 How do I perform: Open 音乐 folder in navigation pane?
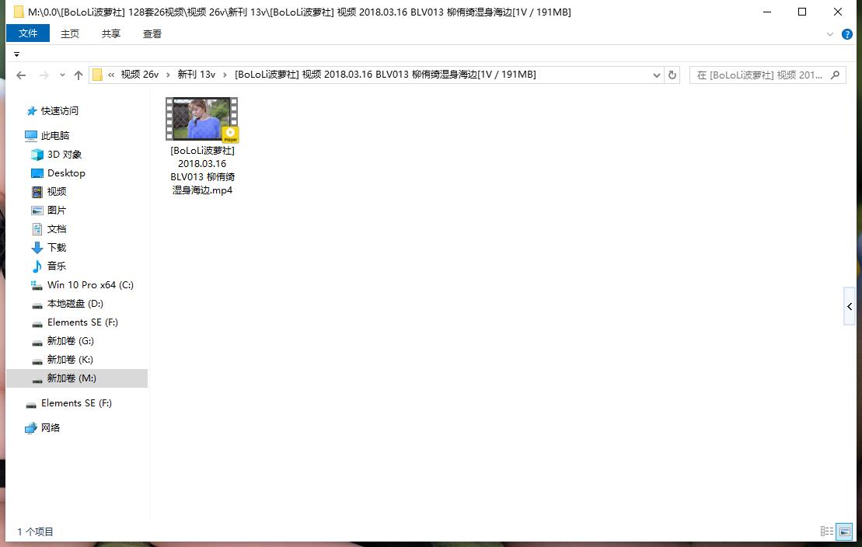tap(57, 266)
